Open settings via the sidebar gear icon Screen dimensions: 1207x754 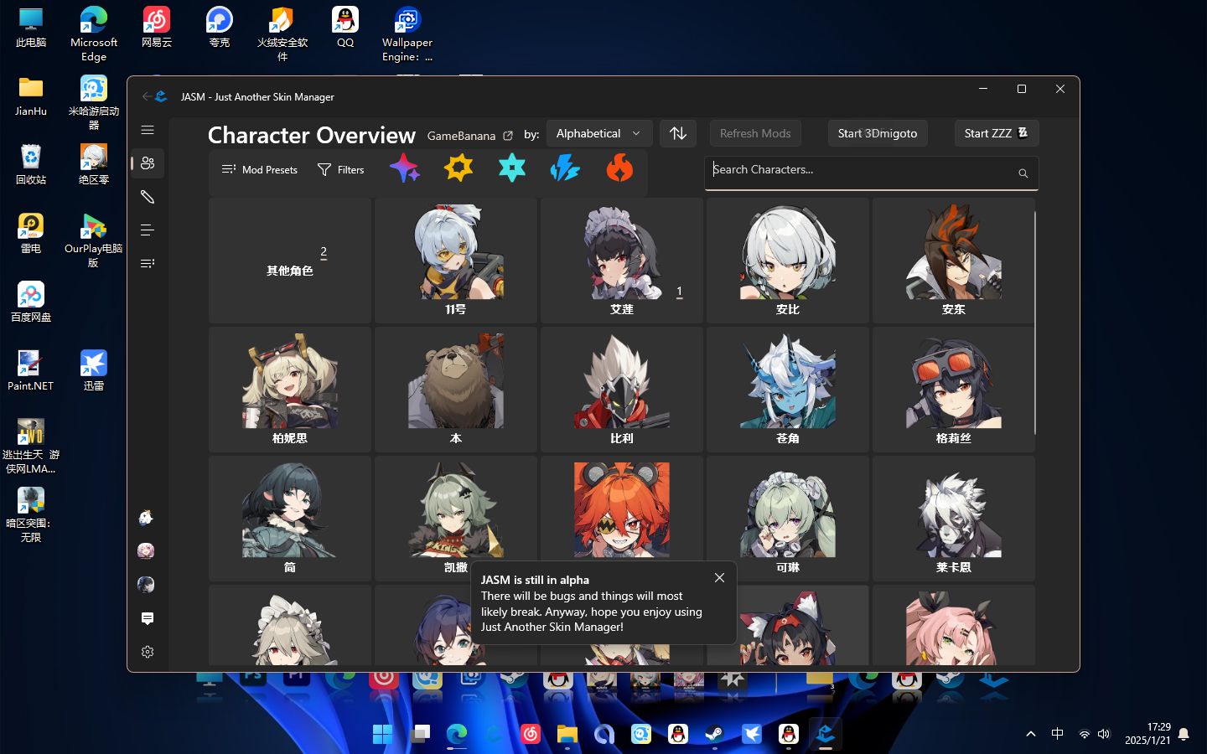148,652
